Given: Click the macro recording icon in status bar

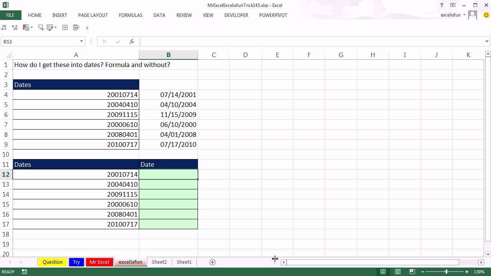Looking at the screenshot, I should click(x=25, y=272).
